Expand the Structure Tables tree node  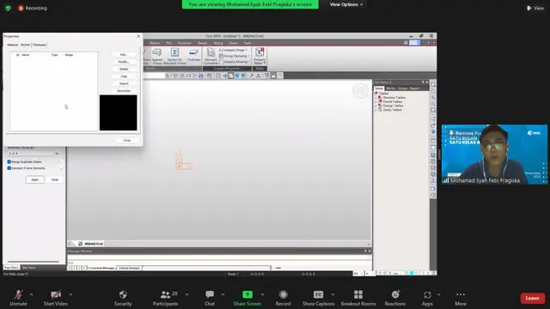click(x=376, y=98)
